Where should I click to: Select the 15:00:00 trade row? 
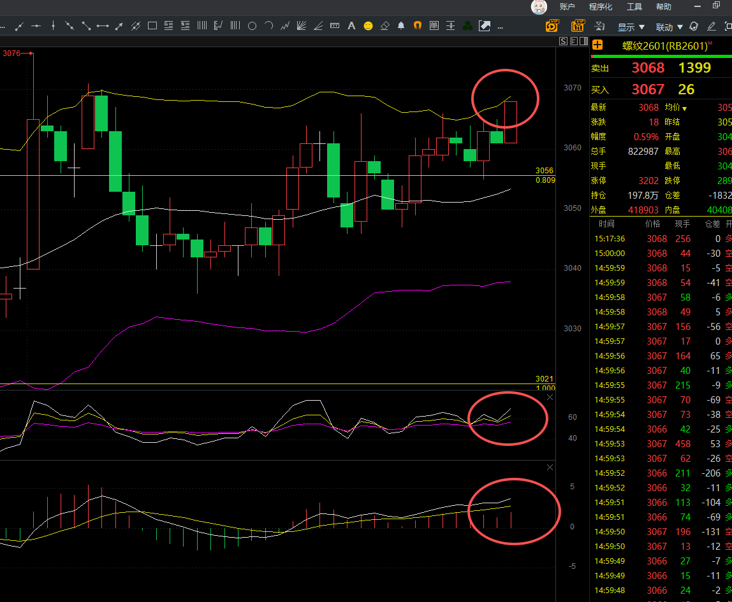[x=661, y=253]
